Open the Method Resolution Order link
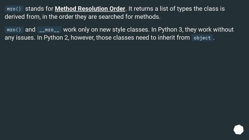The height and width of the screenshot is (140, 249). point(90,9)
